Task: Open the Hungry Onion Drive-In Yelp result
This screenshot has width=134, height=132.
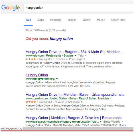Action: point(75,52)
